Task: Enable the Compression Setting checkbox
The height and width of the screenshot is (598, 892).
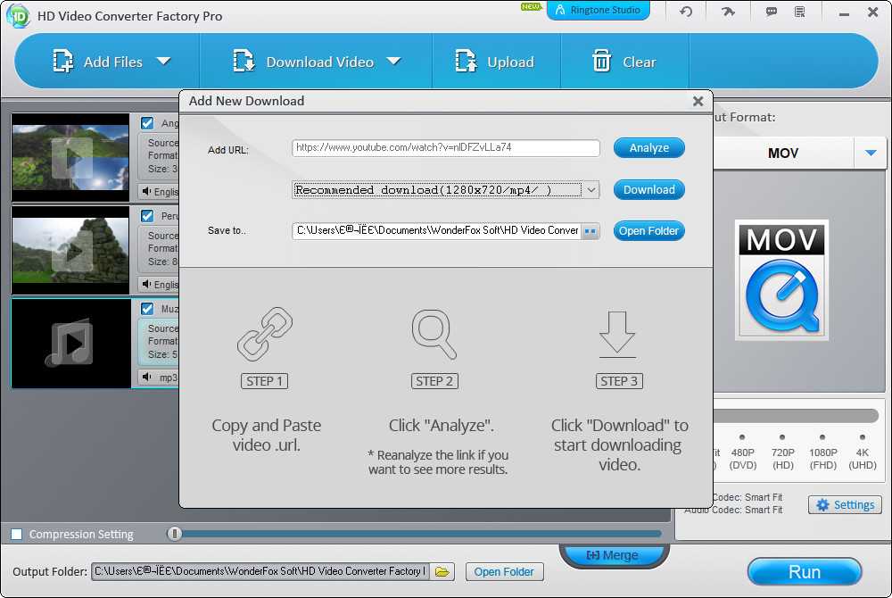Action: 17,534
